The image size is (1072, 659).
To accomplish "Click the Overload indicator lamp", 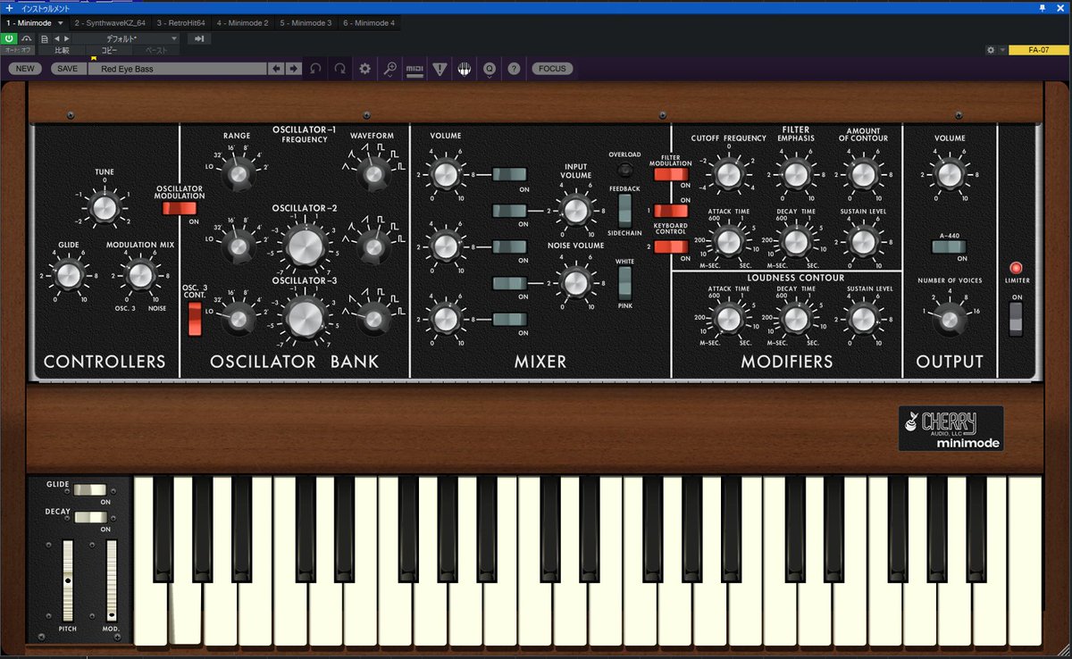I will click(625, 169).
